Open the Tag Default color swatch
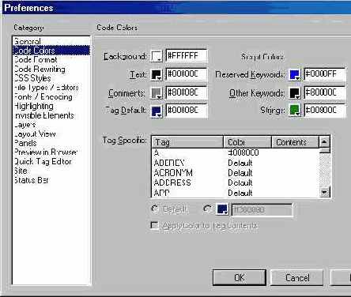The image size is (351, 297). 157,111
